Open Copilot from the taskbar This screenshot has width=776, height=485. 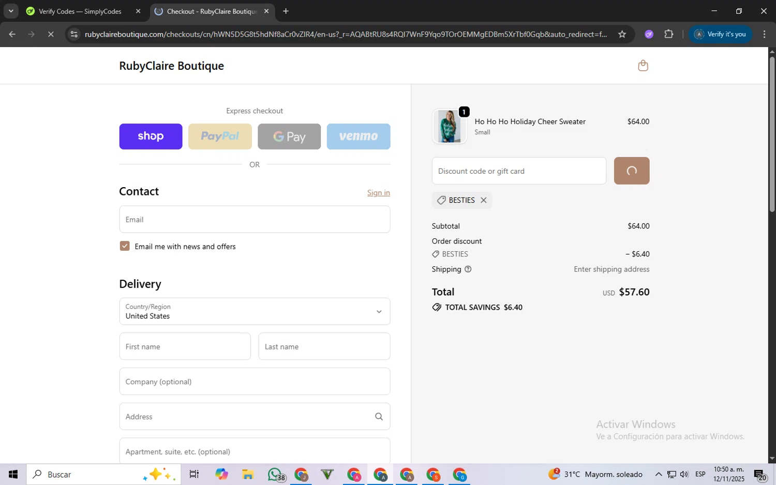(x=221, y=474)
